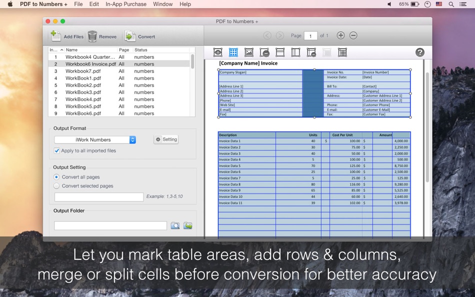Browse output folder with magnifier folder icon
Viewport: 475px width, 297px height.
point(175,225)
